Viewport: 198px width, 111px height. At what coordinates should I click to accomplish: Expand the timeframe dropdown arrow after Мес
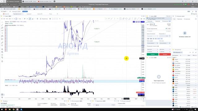[x=22, y=19]
